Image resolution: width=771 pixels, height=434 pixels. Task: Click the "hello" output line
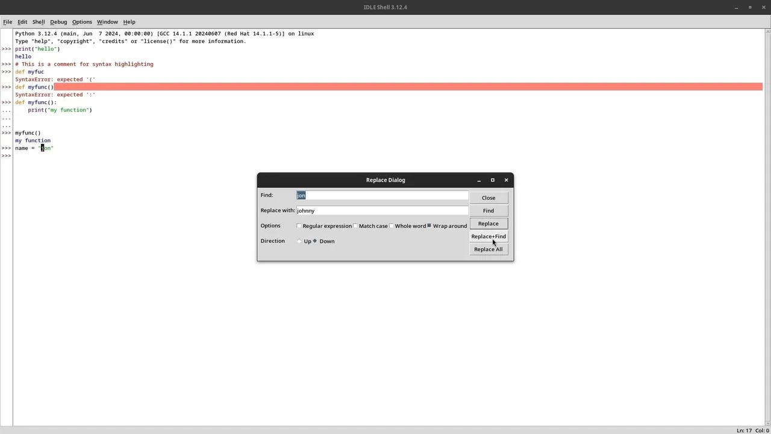click(23, 57)
